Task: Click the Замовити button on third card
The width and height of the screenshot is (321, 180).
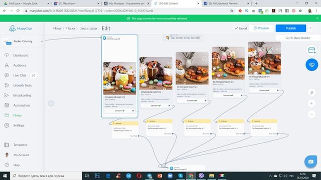Action: click(192, 100)
